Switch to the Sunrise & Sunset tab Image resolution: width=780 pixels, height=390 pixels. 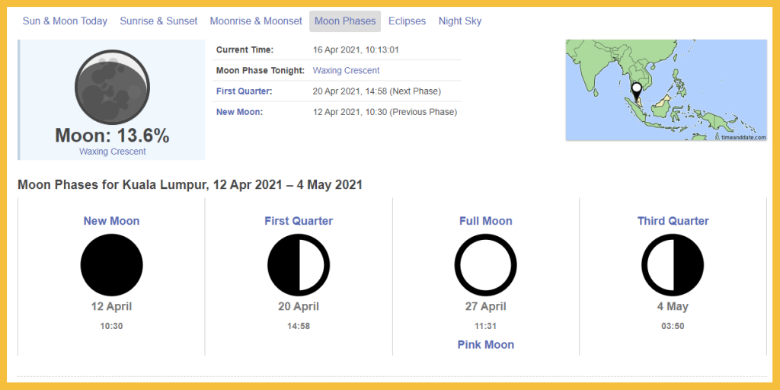pos(158,21)
